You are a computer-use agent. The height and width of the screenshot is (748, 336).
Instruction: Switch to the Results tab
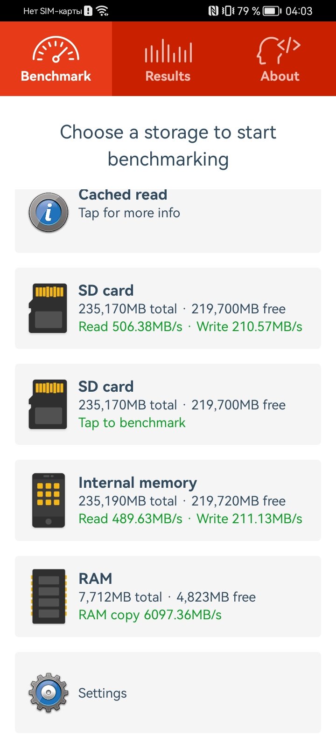[x=168, y=59]
